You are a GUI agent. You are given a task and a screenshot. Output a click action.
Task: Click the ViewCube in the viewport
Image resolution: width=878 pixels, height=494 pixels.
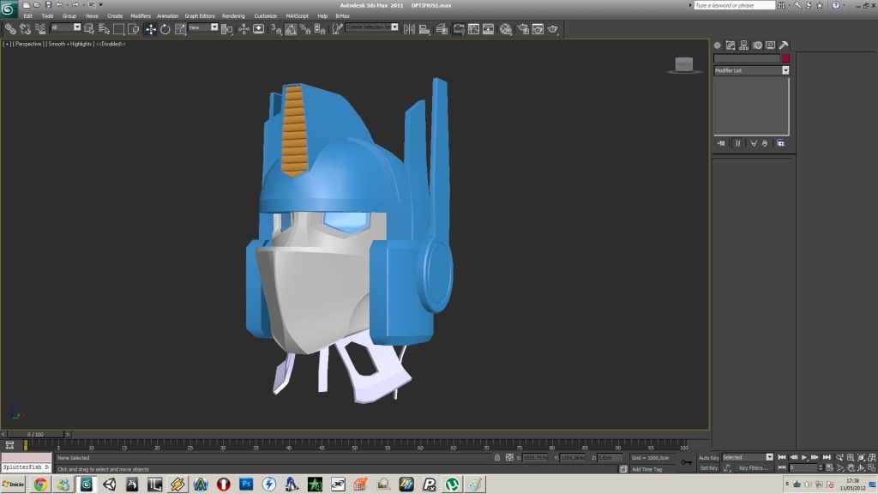click(683, 64)
